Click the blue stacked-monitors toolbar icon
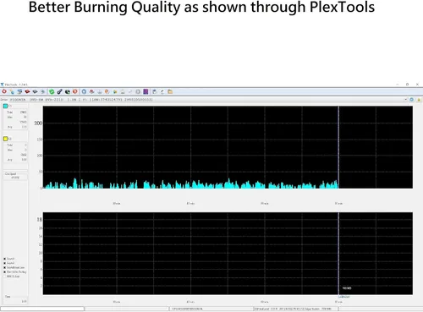This screenshot has width=423, height=312. (19, 91)
